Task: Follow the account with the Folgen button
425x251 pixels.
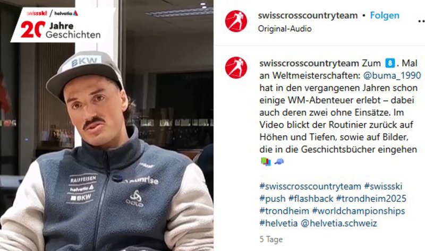Action: (x=385, y=15)
